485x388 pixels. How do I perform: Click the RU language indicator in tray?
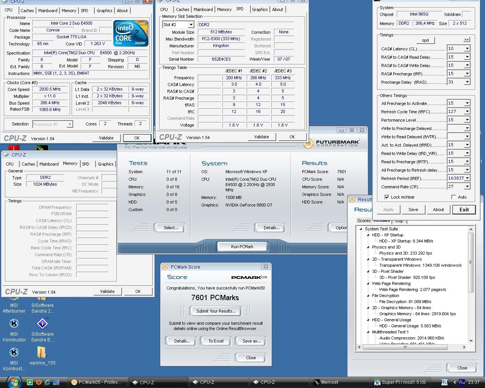click(444, 382)
